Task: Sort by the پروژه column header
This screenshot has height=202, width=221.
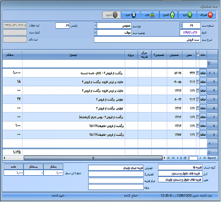Action: (x=131, y=55)
